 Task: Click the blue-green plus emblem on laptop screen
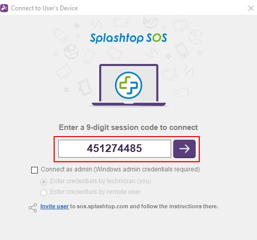[x=129, y=85]
